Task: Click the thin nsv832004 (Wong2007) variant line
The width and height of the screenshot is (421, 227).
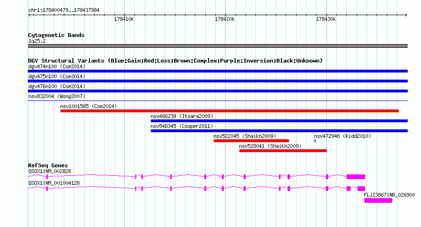Action: click(218, 101)
